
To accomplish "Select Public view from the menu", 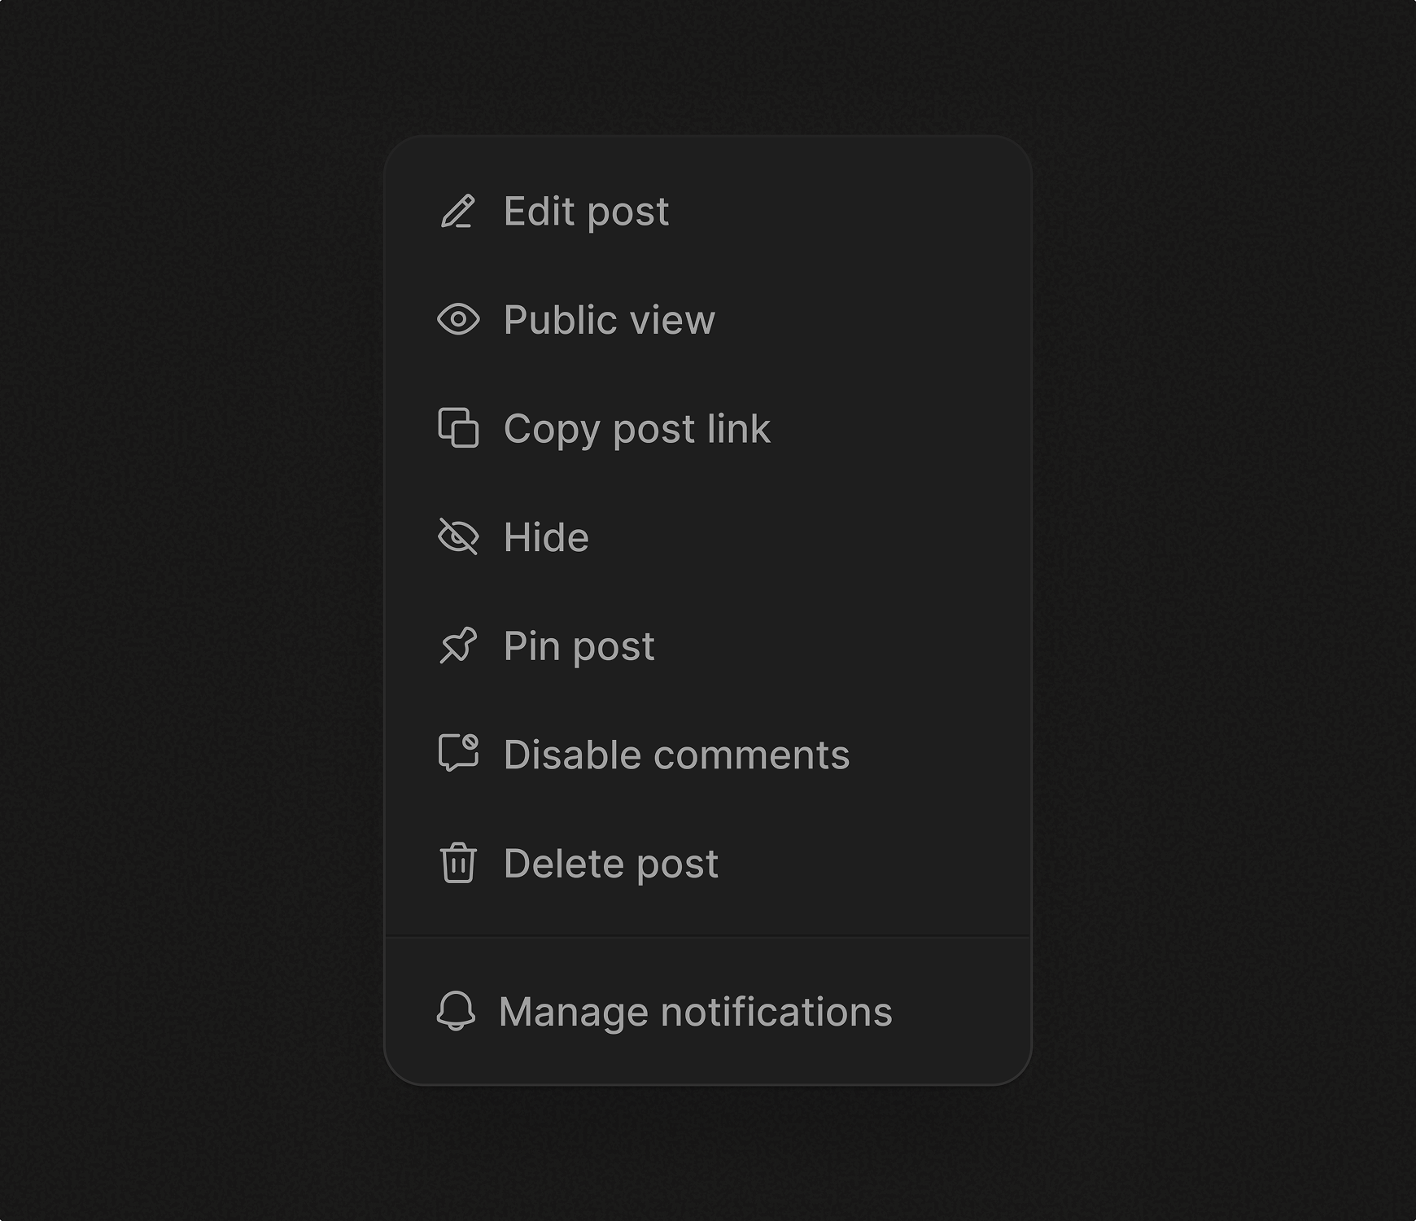I will (608, 321).
